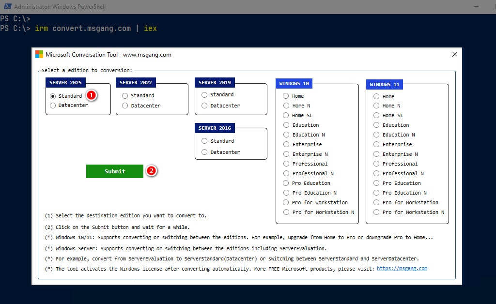Select Server 2022 Datacenter edition
This screenshot has height=304, width=496.
(x=125, y=106)
